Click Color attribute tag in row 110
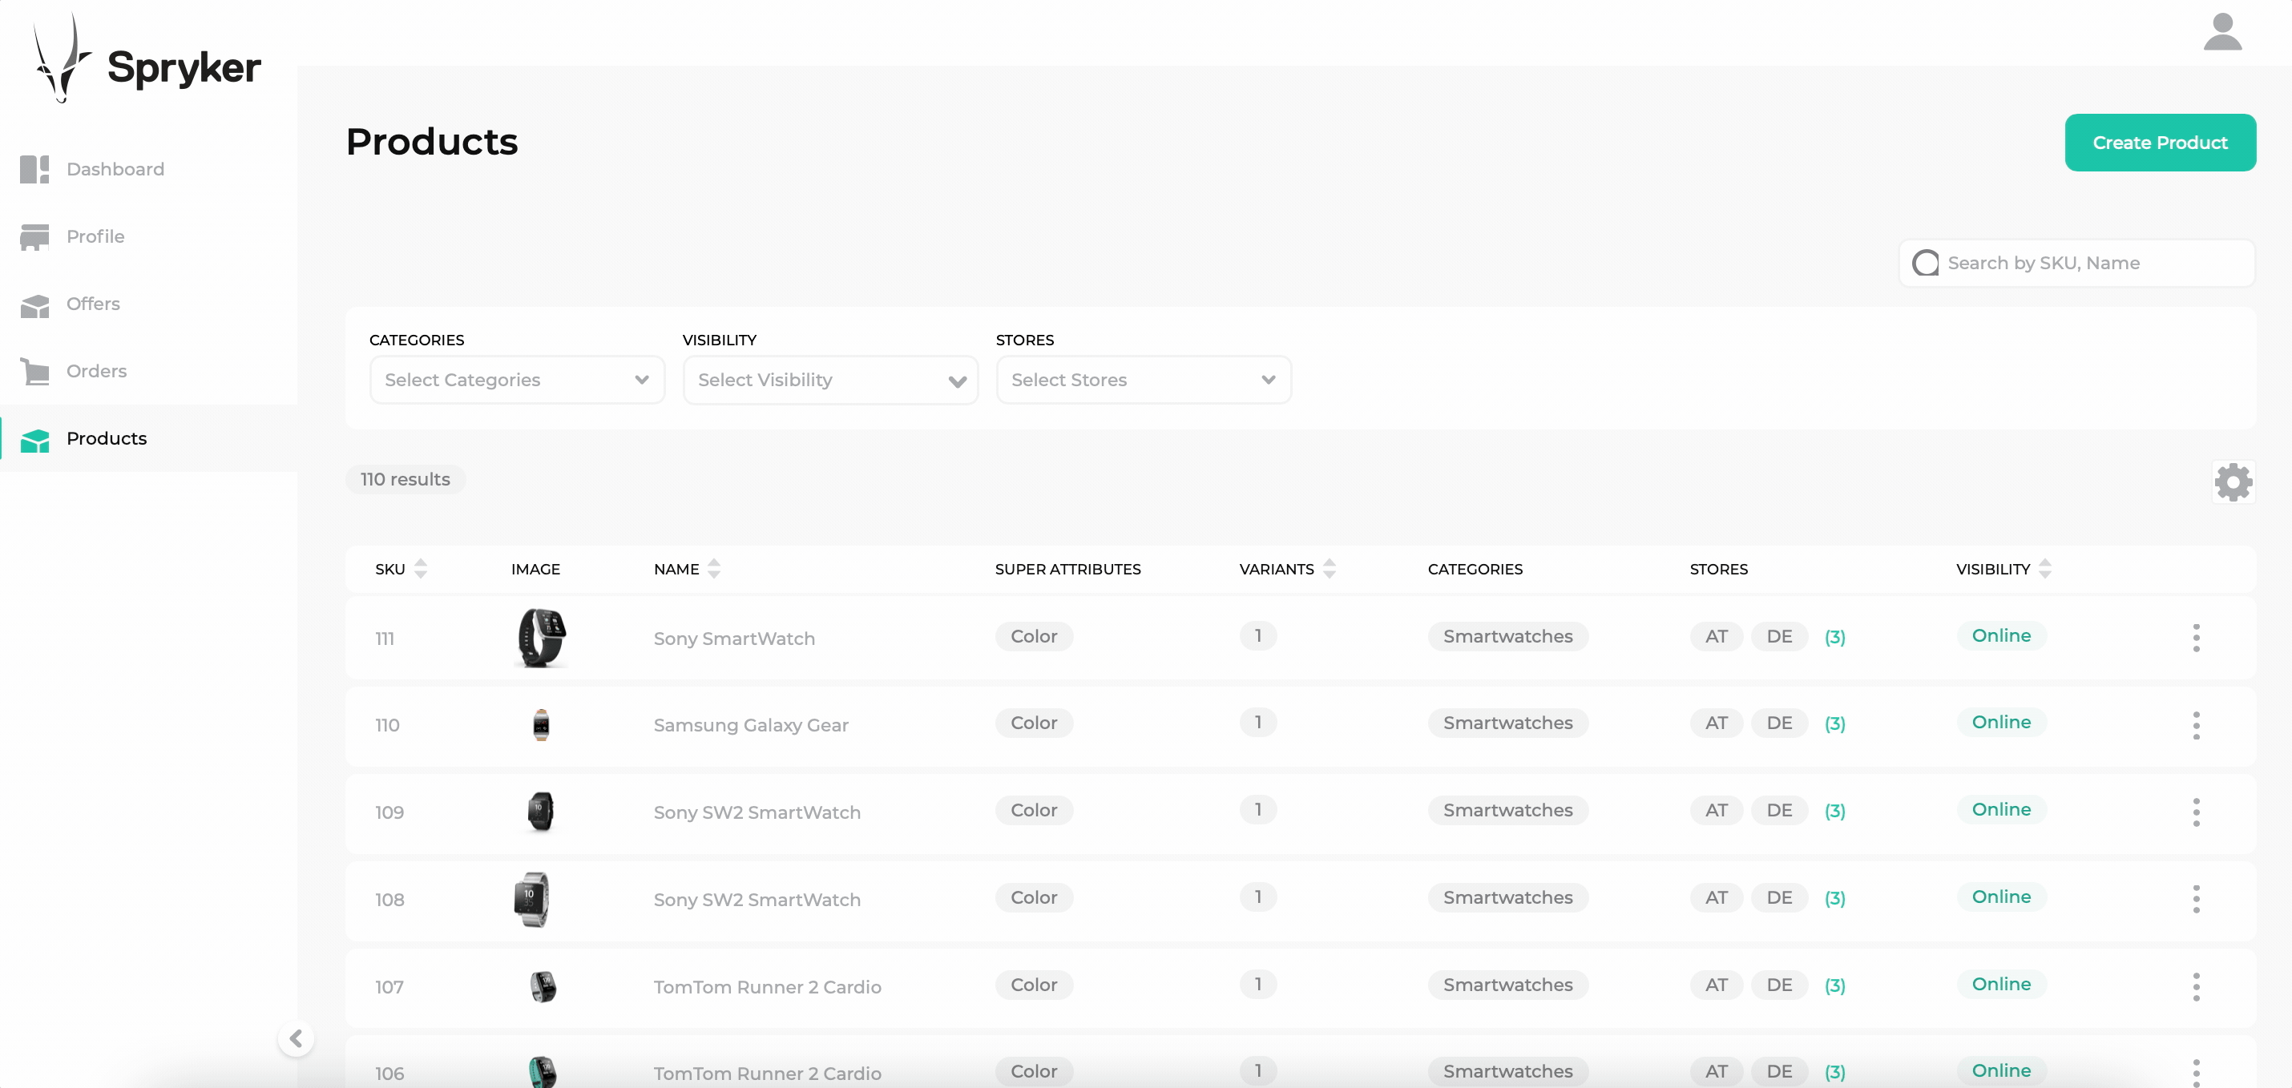 click(x=1033, y=723)
